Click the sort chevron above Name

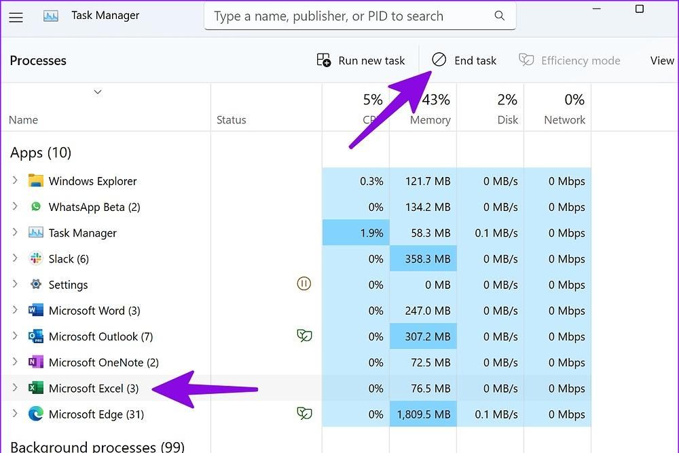coord(98,92)
